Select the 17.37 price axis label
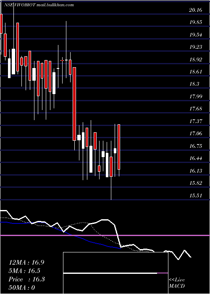The width and height of the screenshot is (210, 294). (196, 121)
